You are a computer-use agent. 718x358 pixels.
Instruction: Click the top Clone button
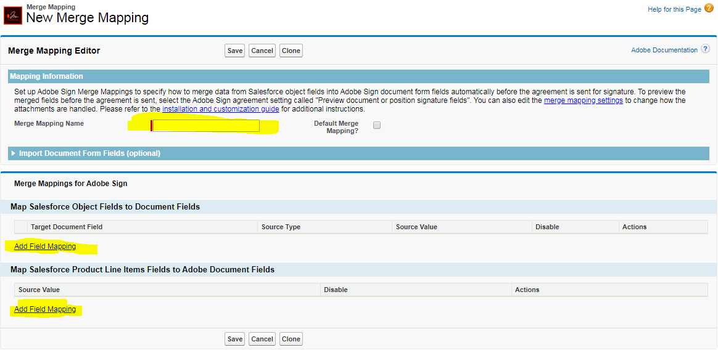pyautogui.click(x=291, y=51)
